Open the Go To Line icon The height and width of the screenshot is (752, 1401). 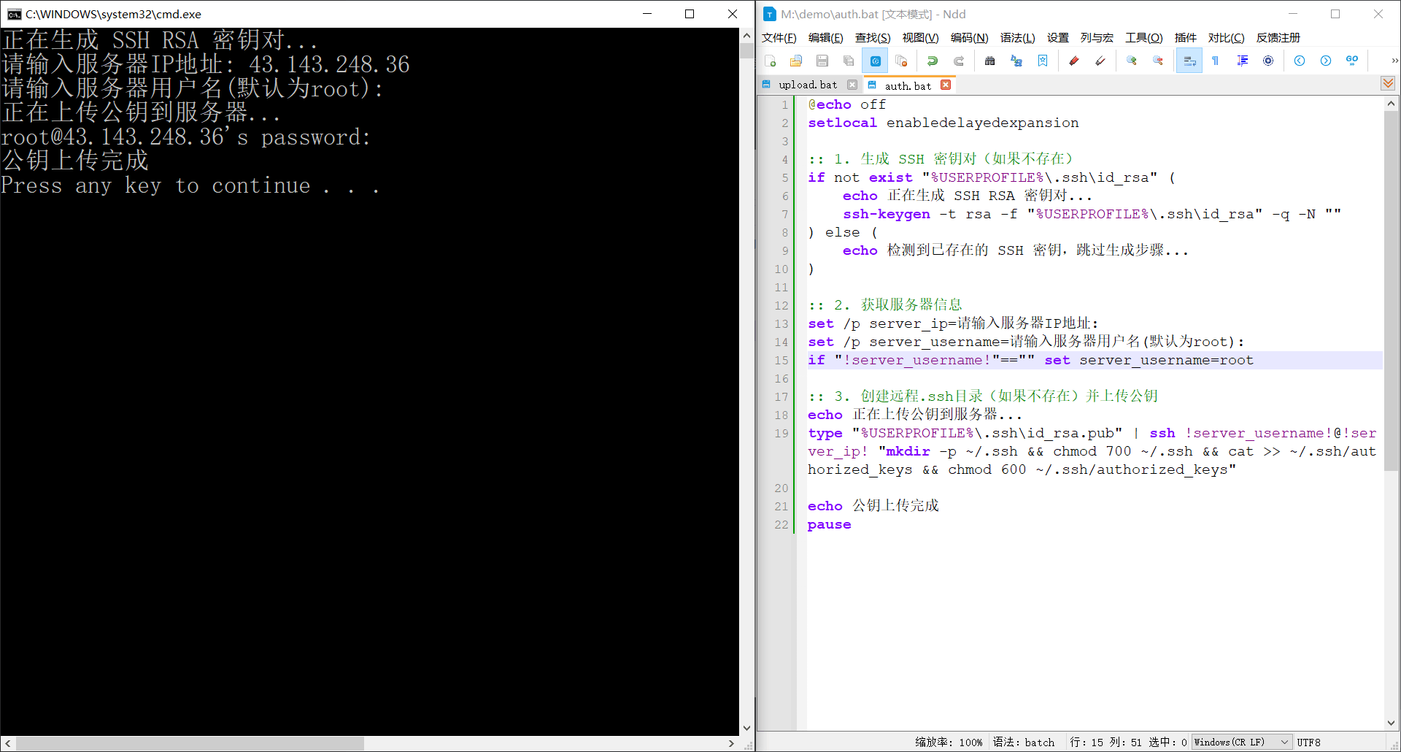pyautogui.click(x=1353, y=61)
